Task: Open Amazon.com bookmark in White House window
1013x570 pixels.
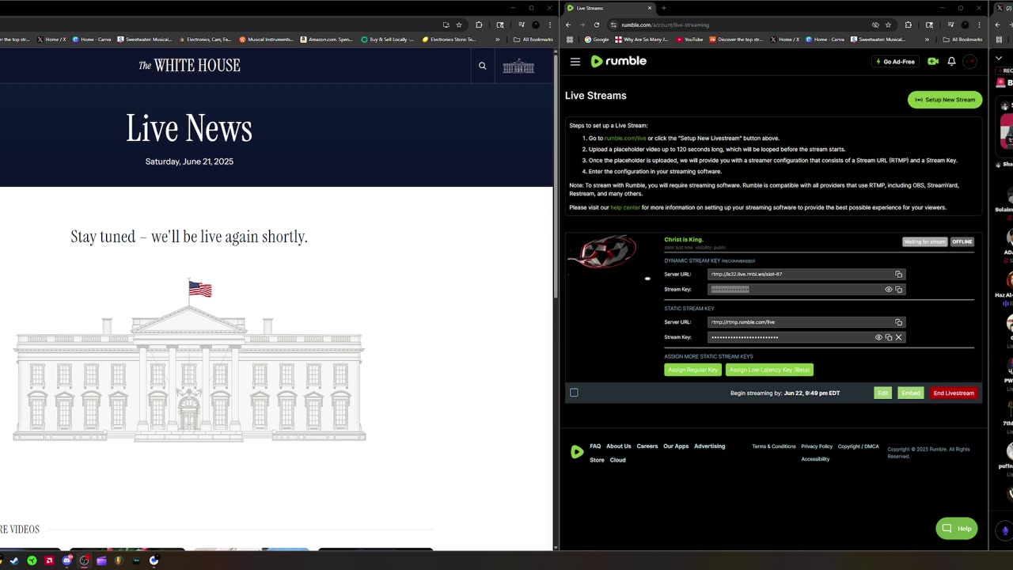Action: [x=327, y=39]
